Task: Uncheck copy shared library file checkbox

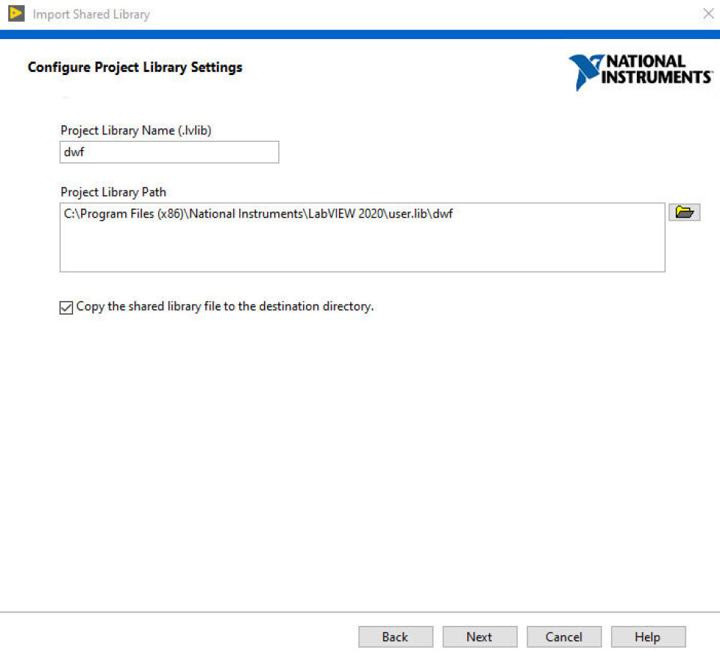Action: [66, 307]
